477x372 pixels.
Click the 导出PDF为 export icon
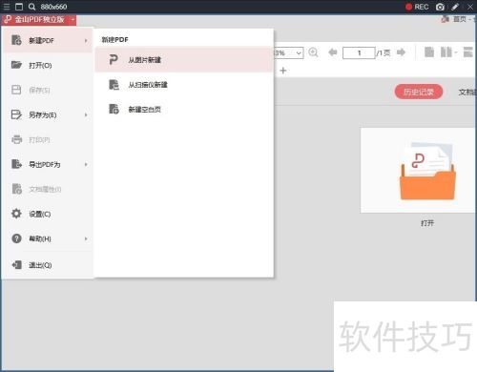pos(16,164)
